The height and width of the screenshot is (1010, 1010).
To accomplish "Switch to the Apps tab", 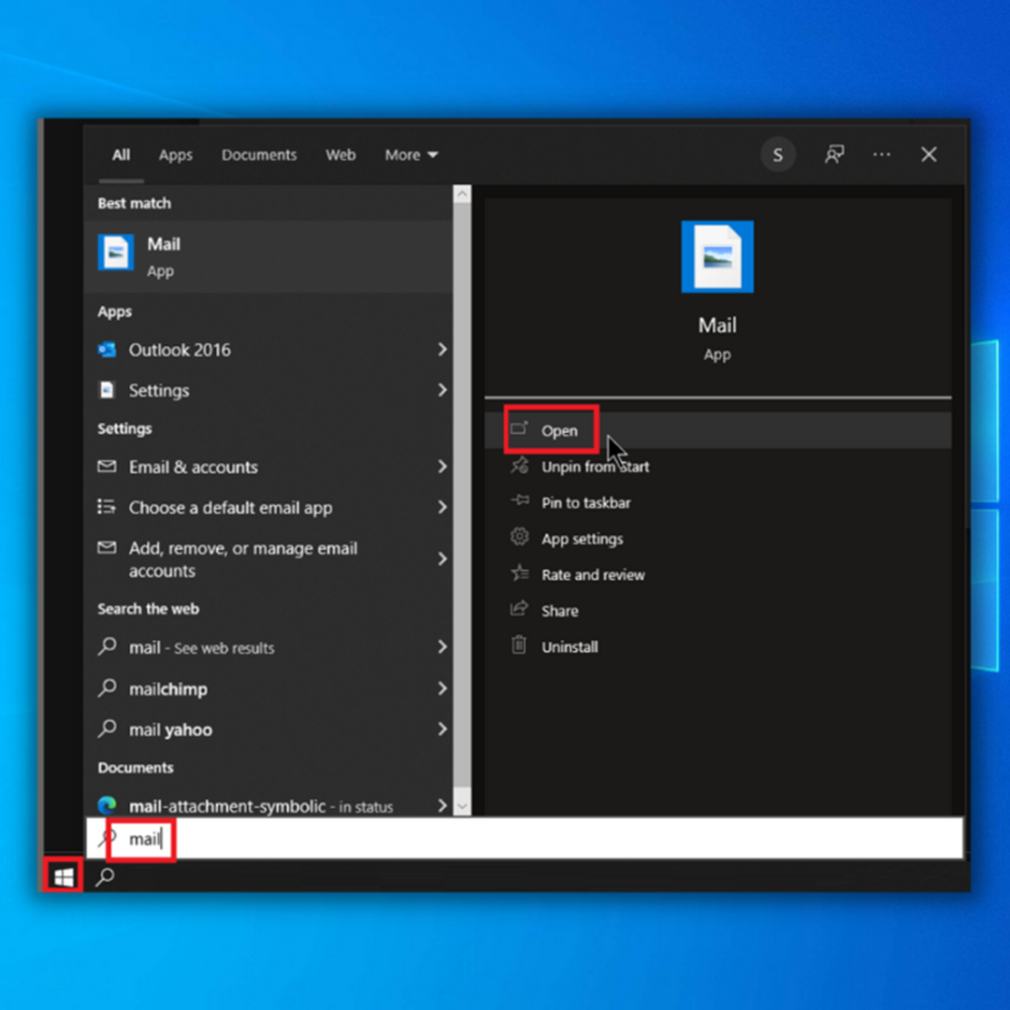I will click(x=176, y=155).
